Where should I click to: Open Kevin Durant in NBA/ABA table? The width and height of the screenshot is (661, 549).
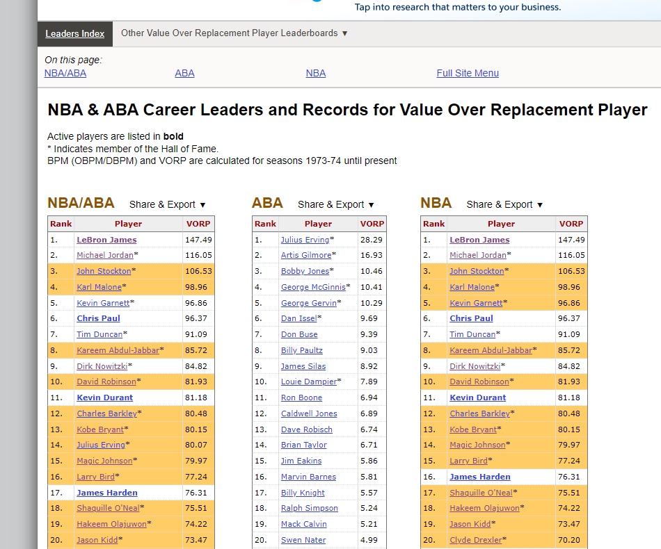[104, 398]
